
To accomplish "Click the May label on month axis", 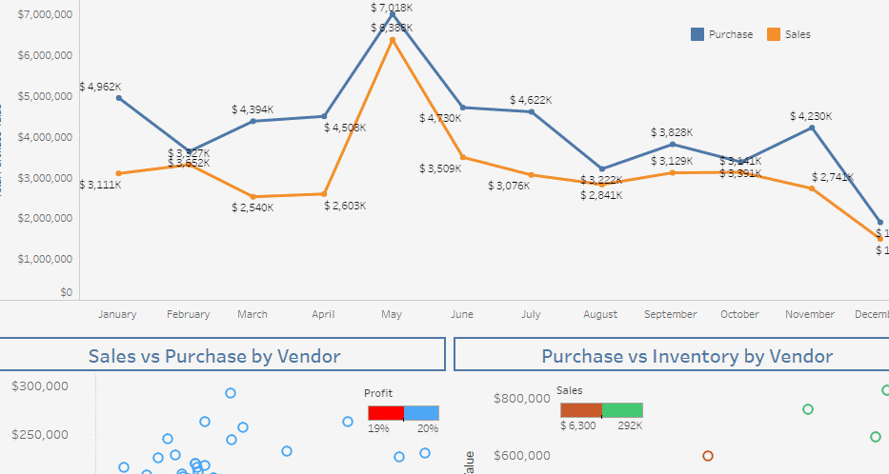I will [x=392, y=314].
